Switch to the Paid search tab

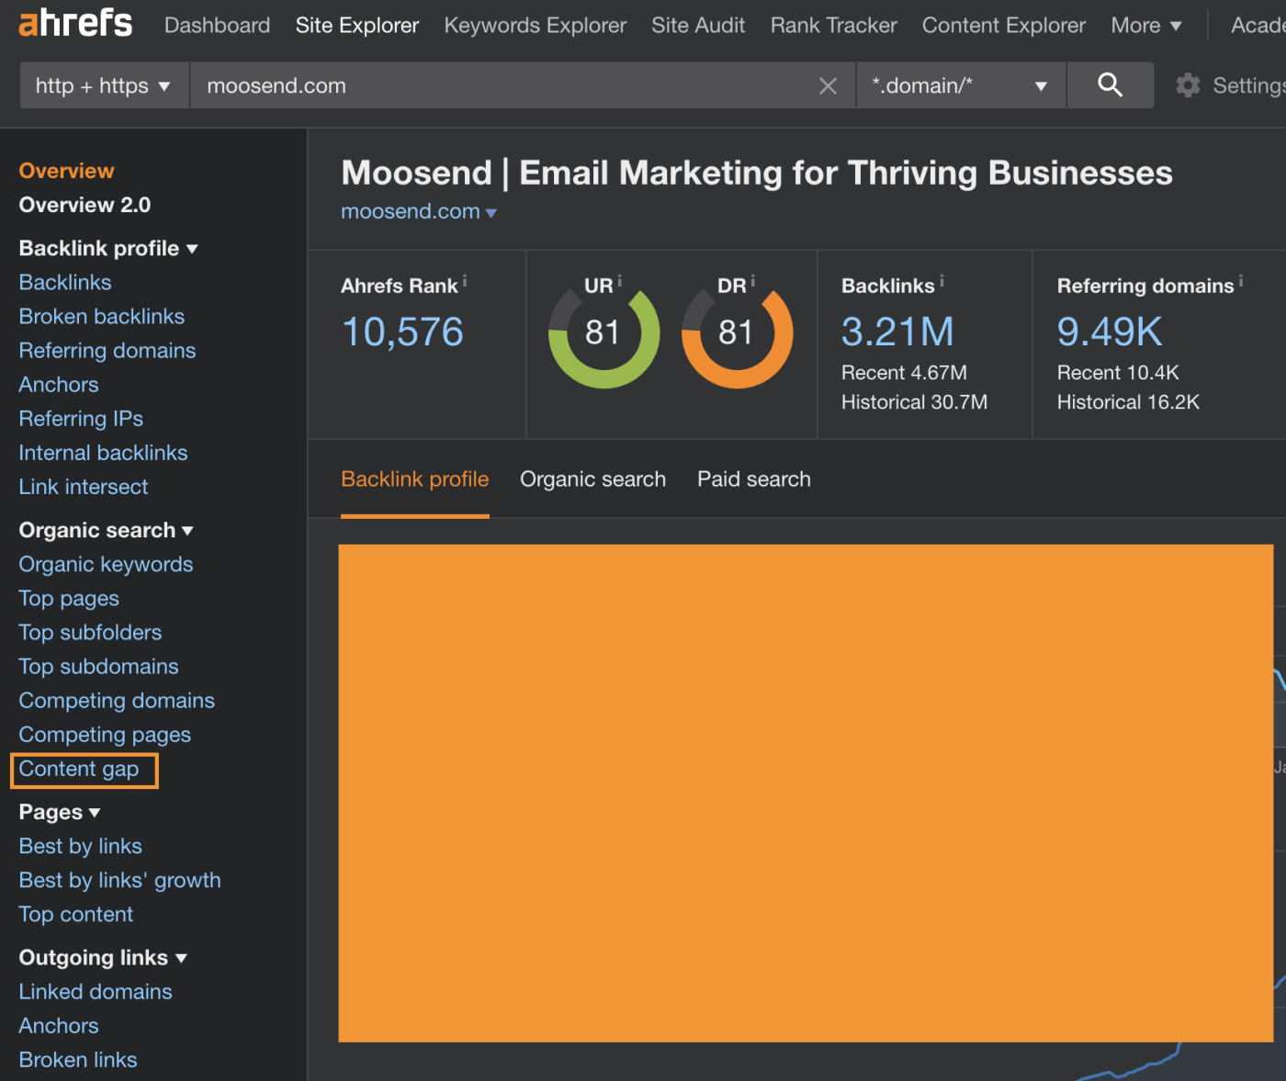pyautogui.click(x=754, y=479)
